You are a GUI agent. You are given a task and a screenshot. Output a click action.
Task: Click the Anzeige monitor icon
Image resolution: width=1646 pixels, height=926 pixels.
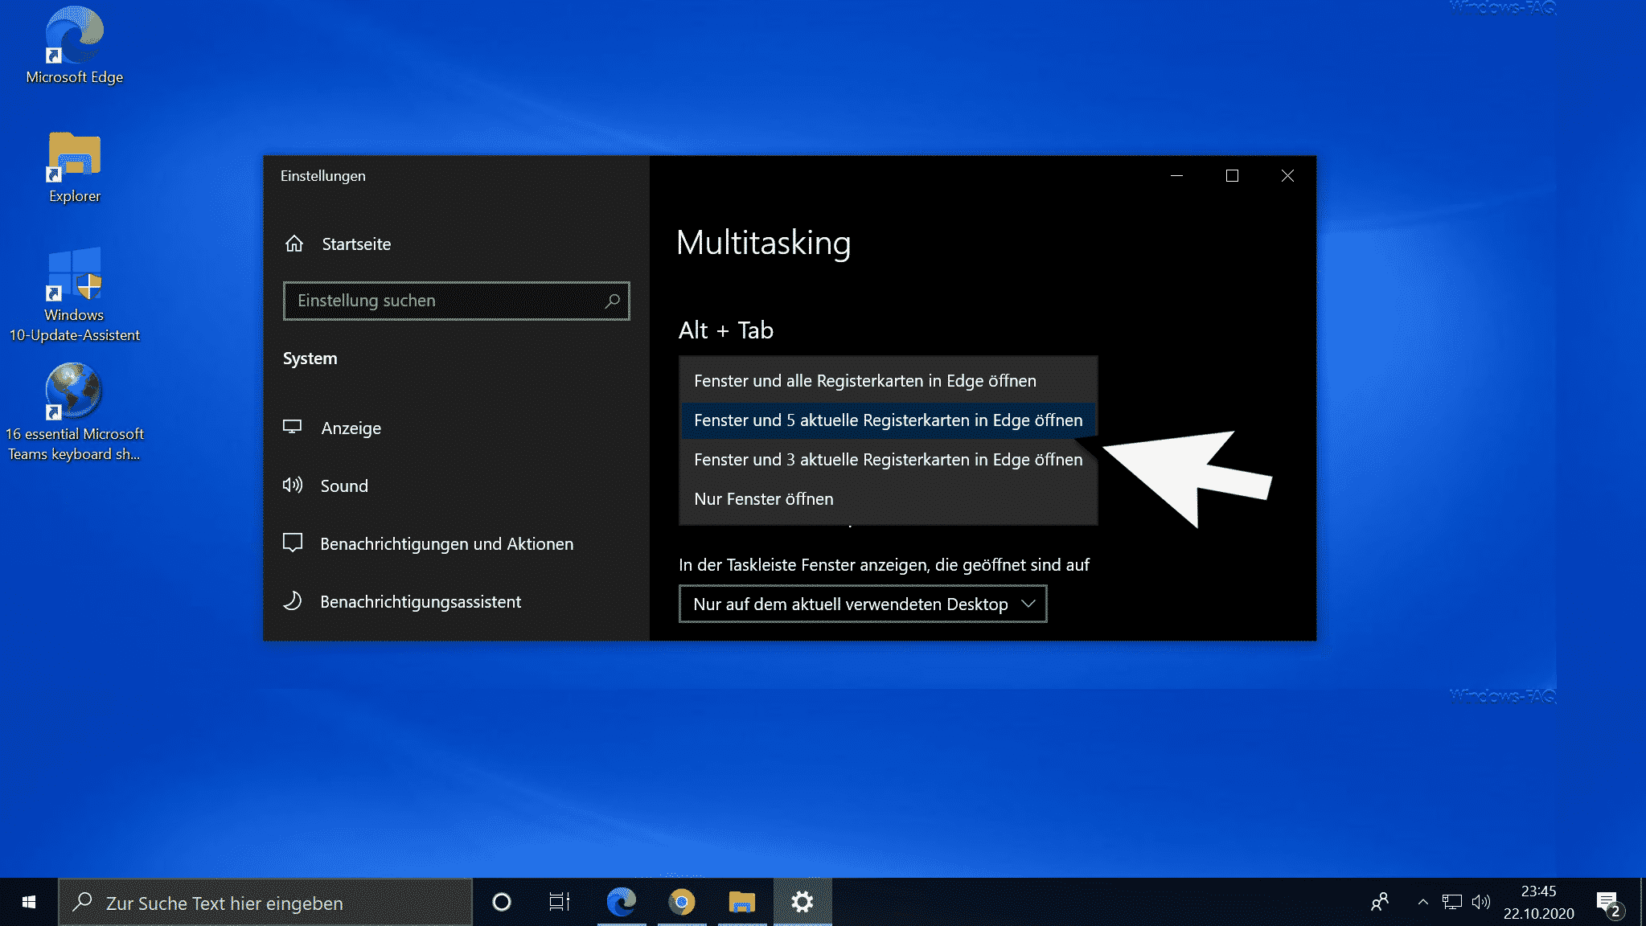(x=292, y=427)
